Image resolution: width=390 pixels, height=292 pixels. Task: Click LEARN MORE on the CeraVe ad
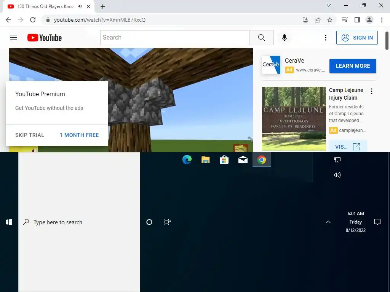[353, 66]
